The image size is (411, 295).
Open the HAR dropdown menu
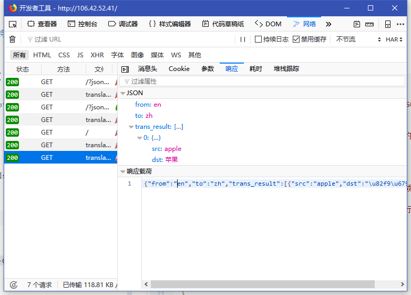(394, 39)
